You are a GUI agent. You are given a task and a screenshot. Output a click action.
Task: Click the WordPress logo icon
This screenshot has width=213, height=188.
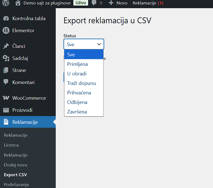pyautogui.click(x=6, y=3)
